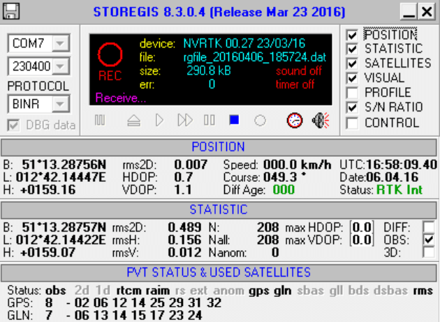Expand the BINR protocol dropdown
This screenshot has width=440, height=322.
[x=61, y=105]
